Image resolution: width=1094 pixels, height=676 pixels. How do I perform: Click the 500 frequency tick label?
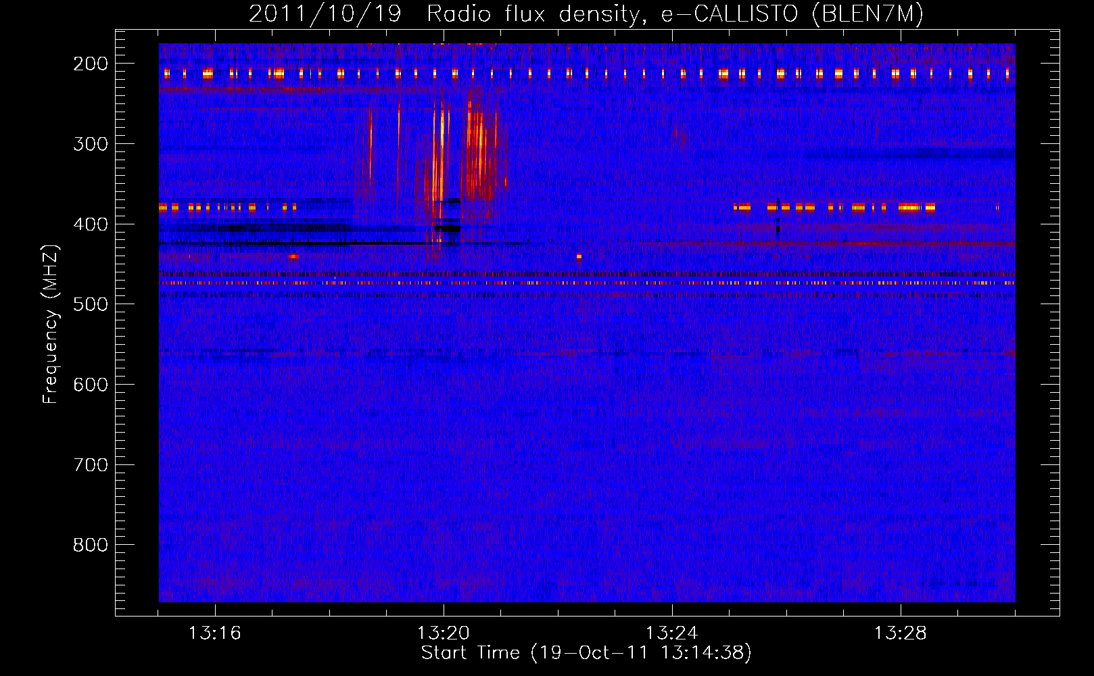[x=91, y=304]
